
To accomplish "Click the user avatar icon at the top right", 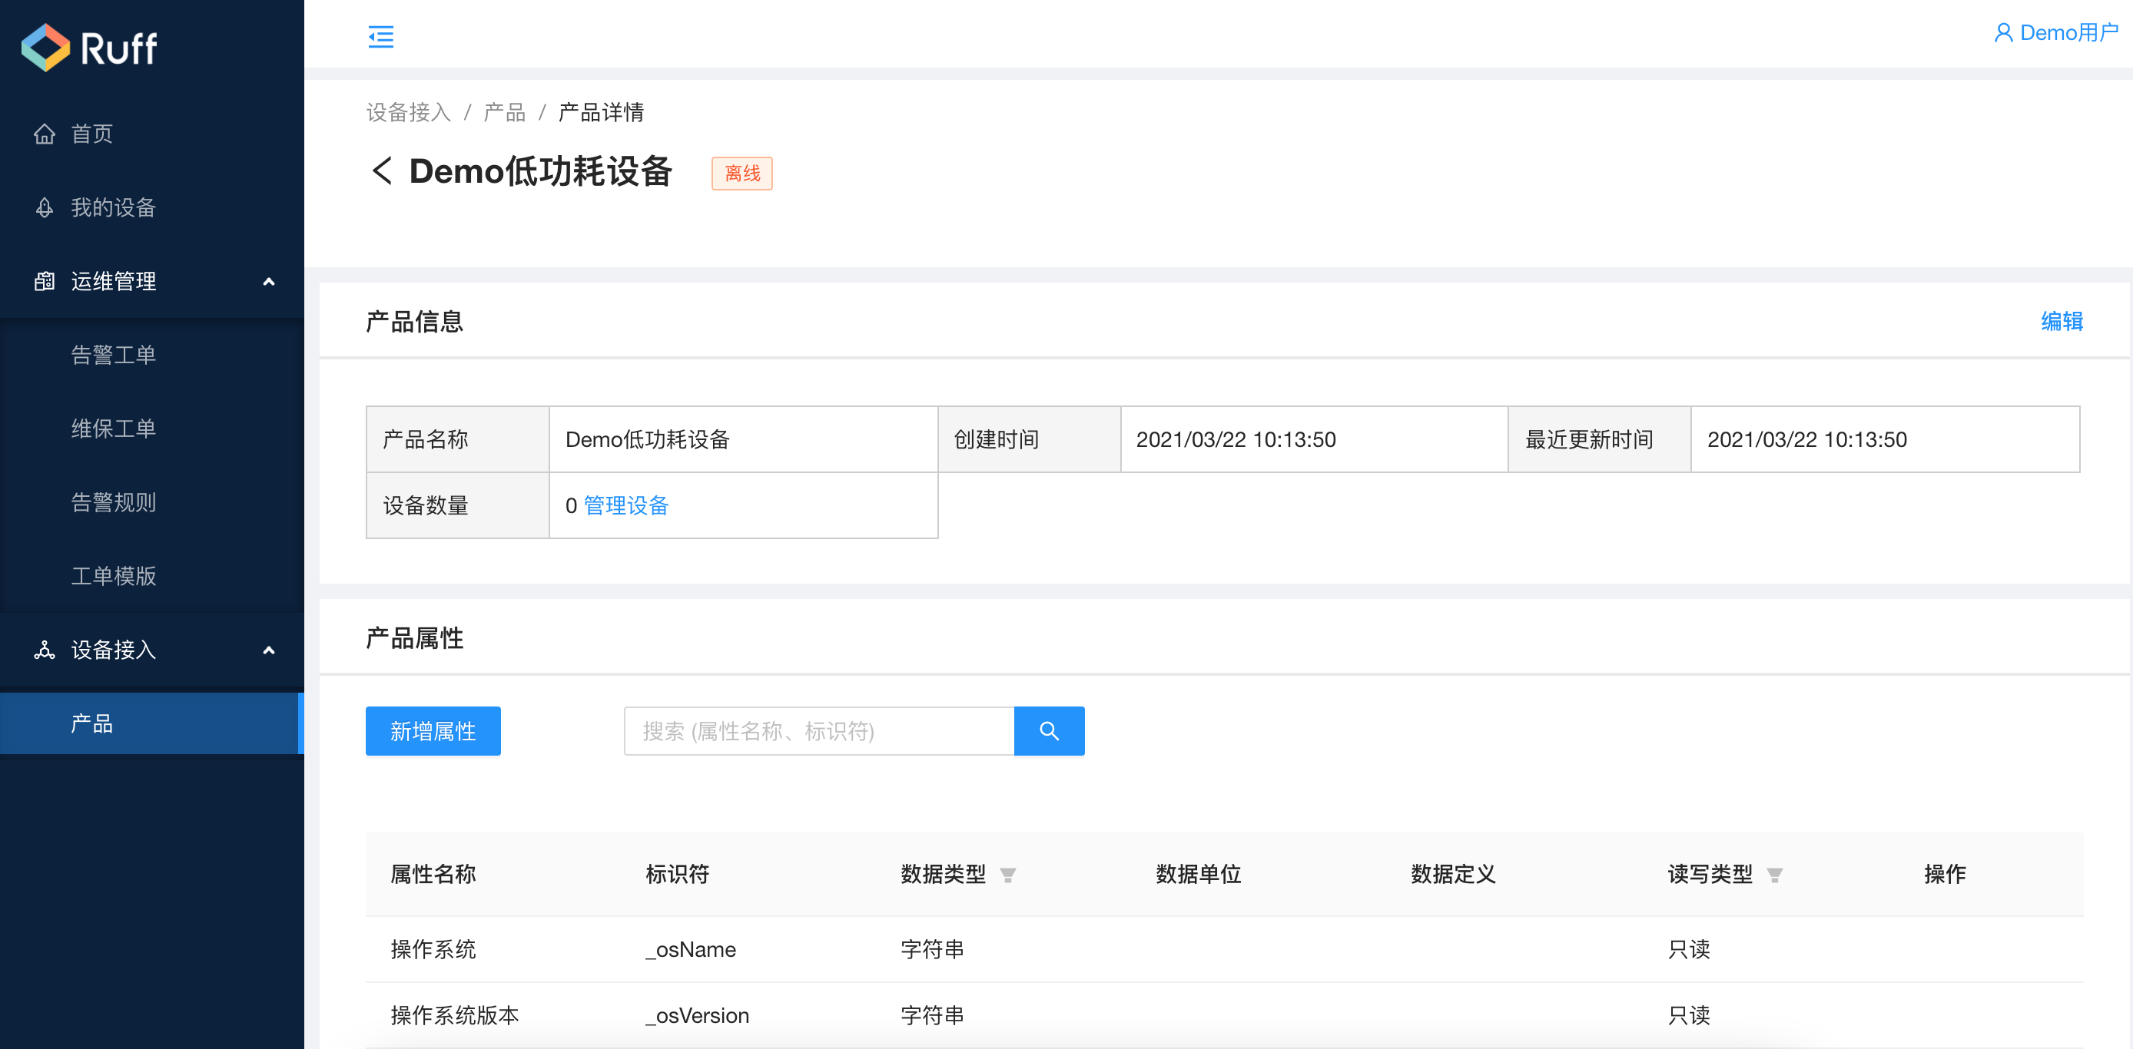I will (2002, 33).
